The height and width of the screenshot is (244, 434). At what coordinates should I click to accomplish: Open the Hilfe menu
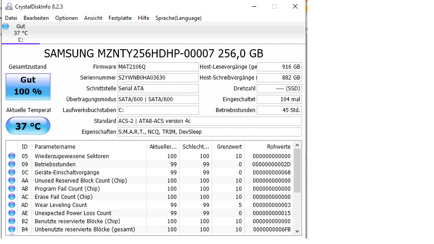[x=143, y=18]
